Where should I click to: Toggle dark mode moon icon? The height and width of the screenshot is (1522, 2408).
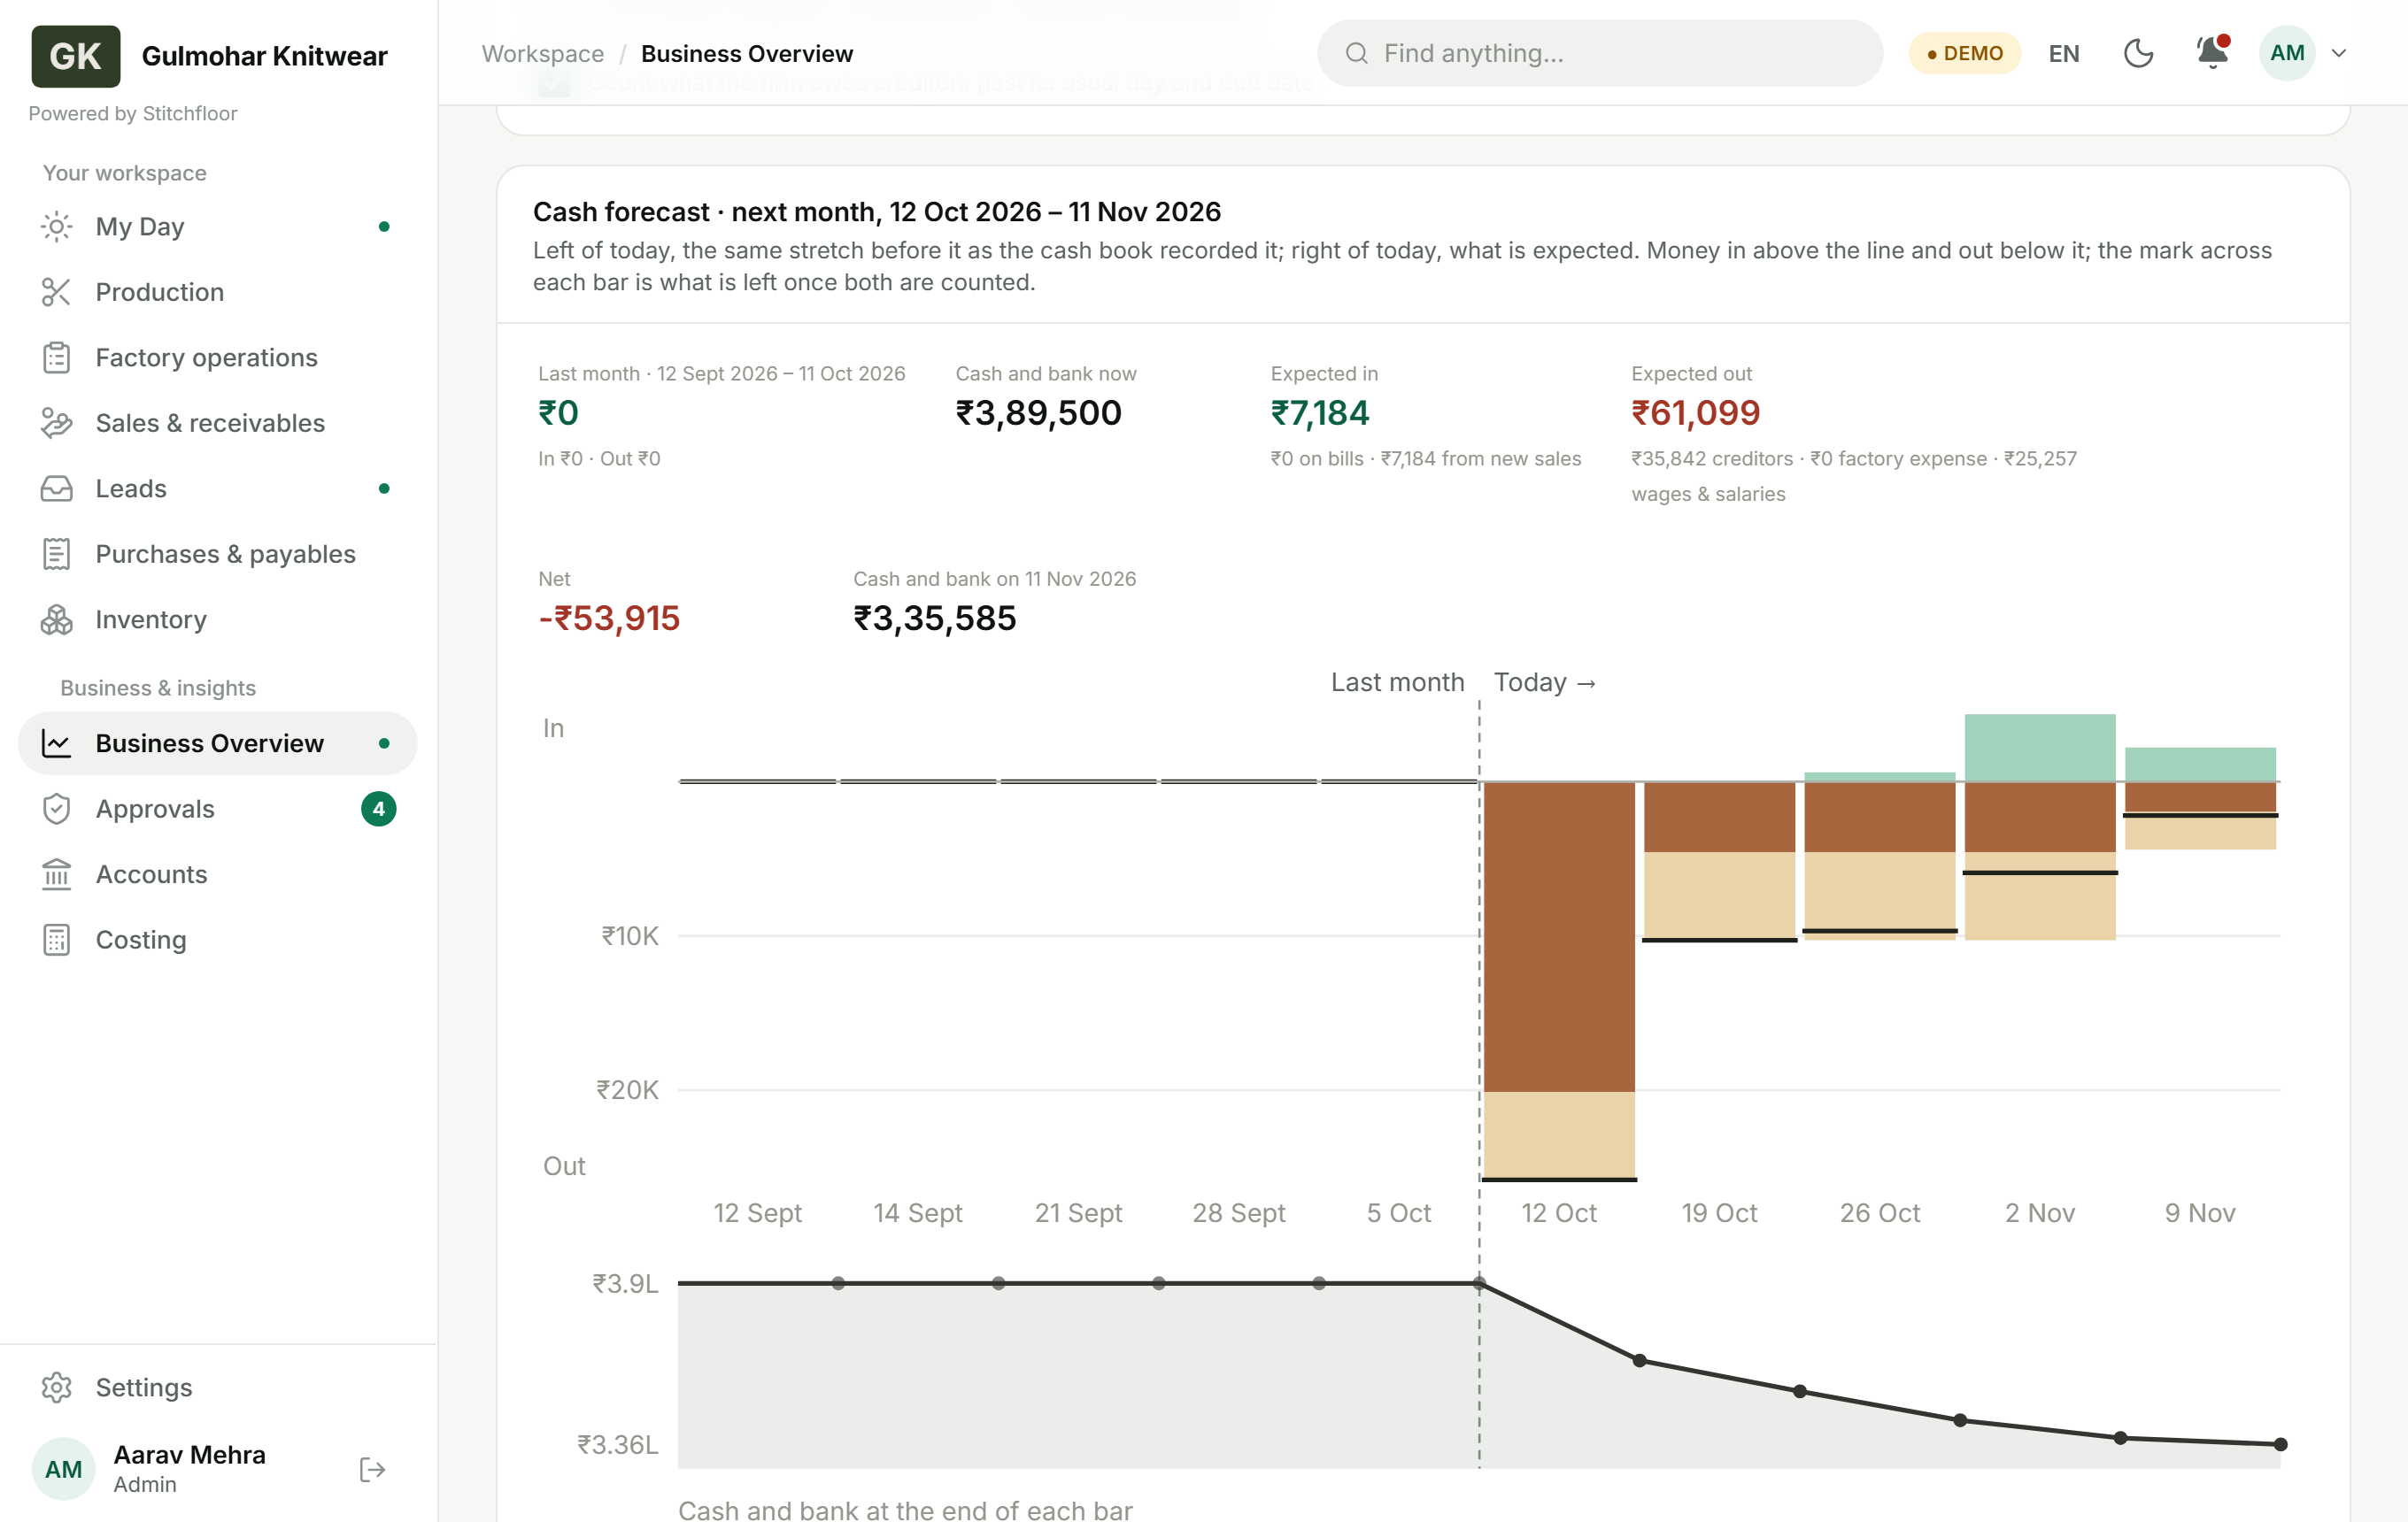click(2138, 53)
